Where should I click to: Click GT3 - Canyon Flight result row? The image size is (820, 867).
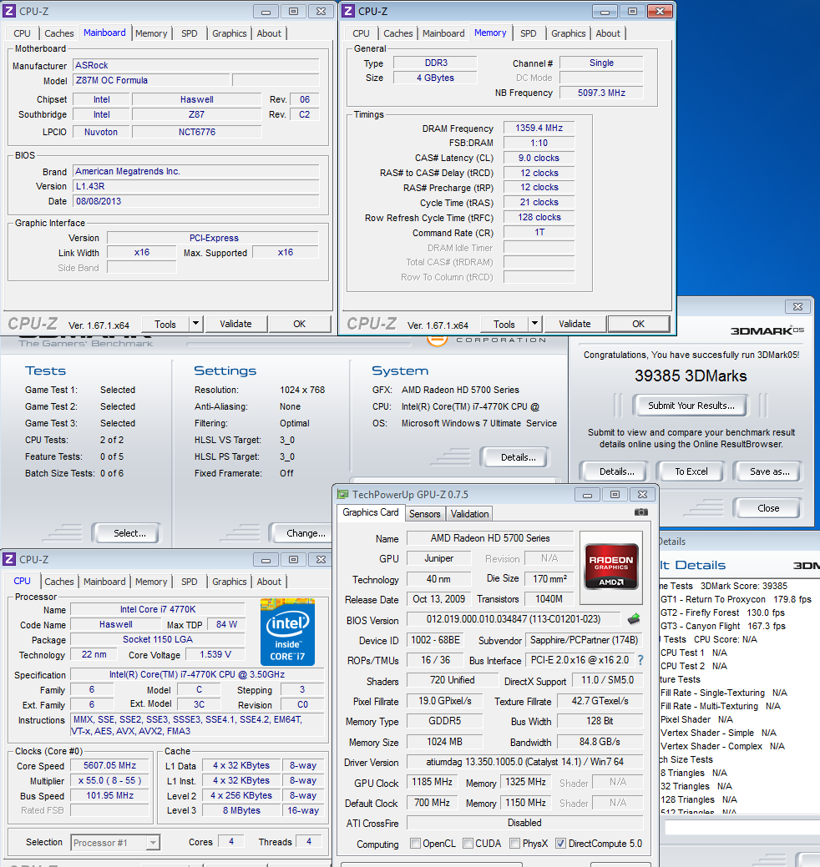pos(723,626)
